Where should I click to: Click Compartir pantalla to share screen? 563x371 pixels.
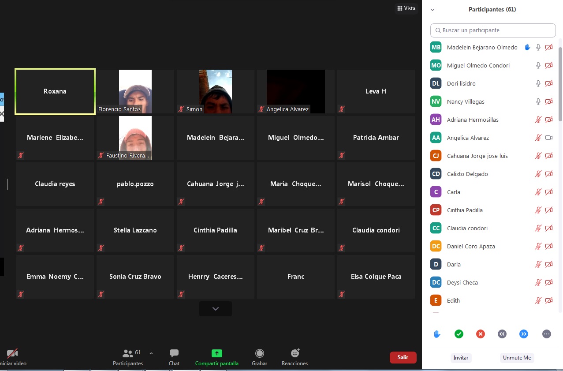coord(216,357)
